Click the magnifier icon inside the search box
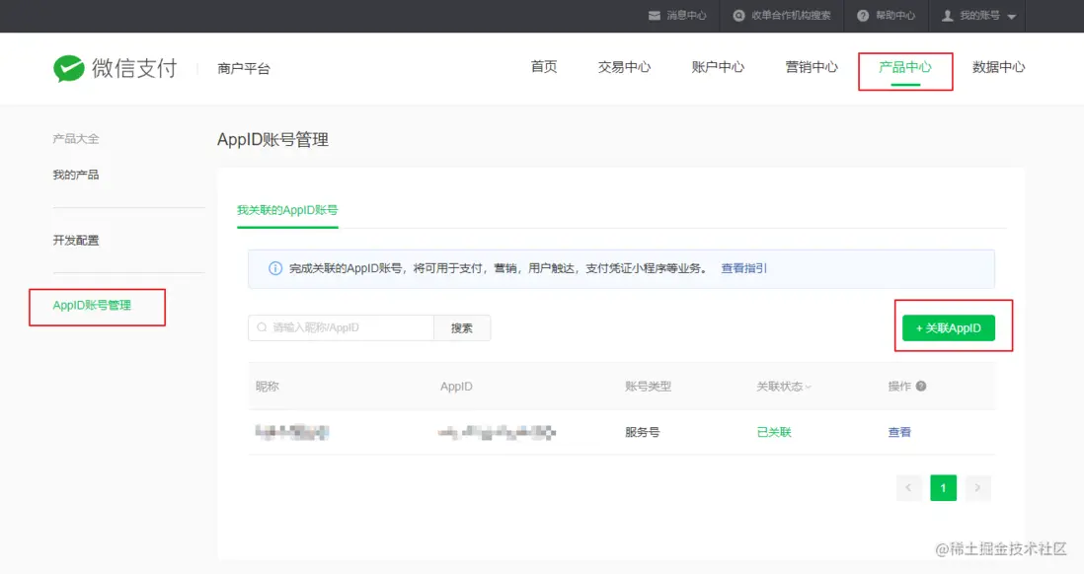The height and width of the screenshot is (574, 1084). click(260, 326)
